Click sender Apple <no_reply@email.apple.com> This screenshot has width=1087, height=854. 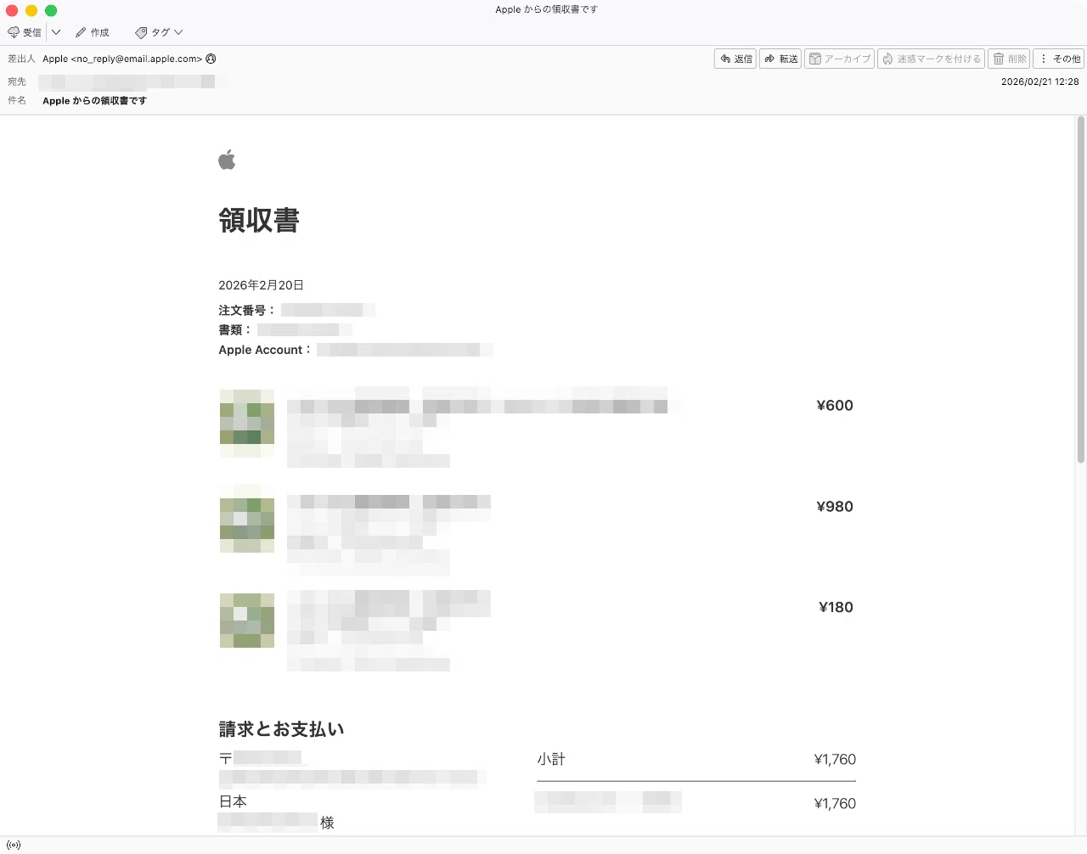point(122,59)
